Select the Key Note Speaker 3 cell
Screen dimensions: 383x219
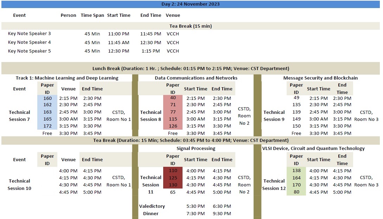30,34
